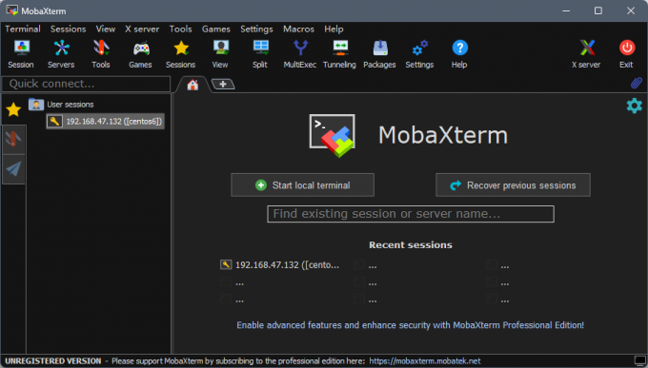Click the Recent sessions heading
648x368 pixels.
click(411, 245)
